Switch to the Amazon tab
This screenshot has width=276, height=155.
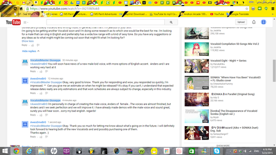36,3
